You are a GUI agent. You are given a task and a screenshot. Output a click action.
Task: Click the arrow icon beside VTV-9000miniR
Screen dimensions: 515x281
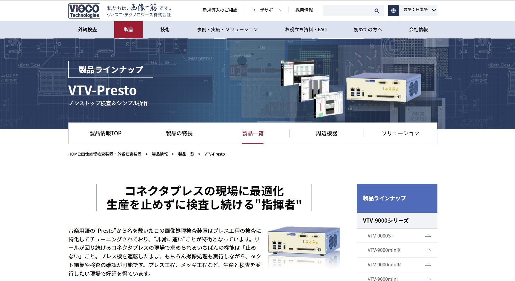coord(428,265)
